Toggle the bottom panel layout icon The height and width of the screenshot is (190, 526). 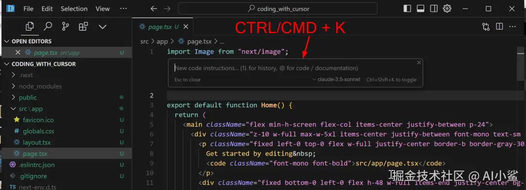[421, 9]
